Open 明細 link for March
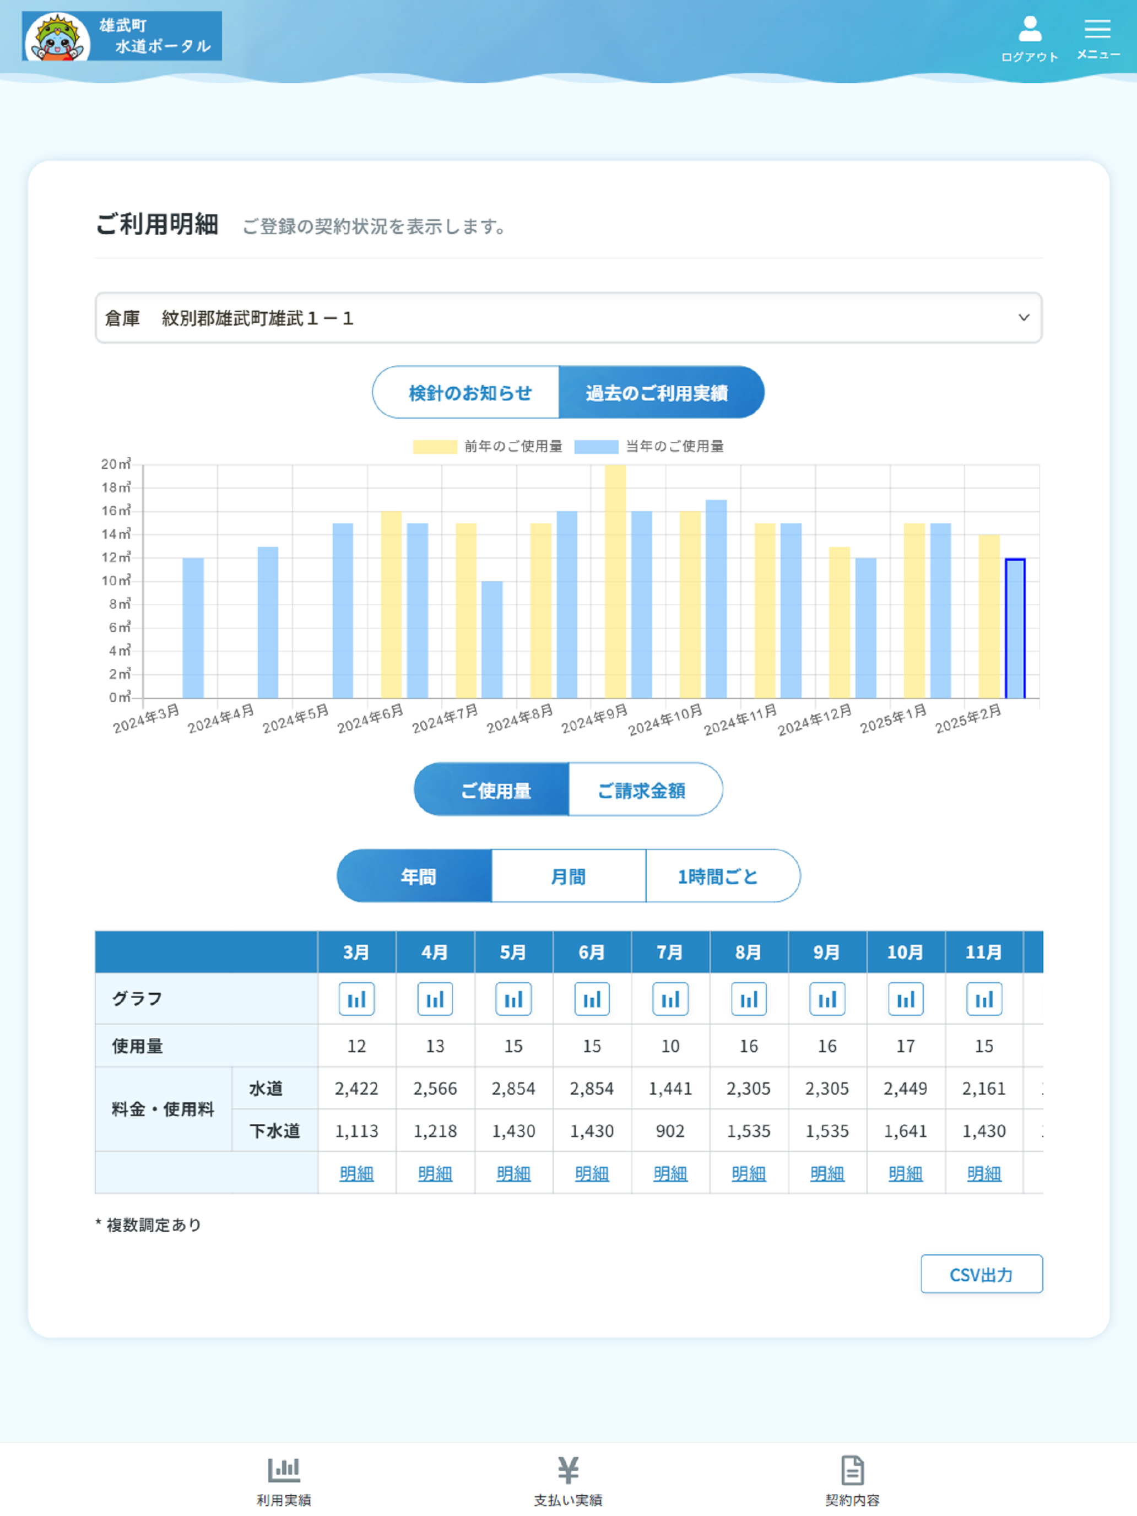Image resolution: width=1137 pixels, height=1516 pixels. point(356,1173)
